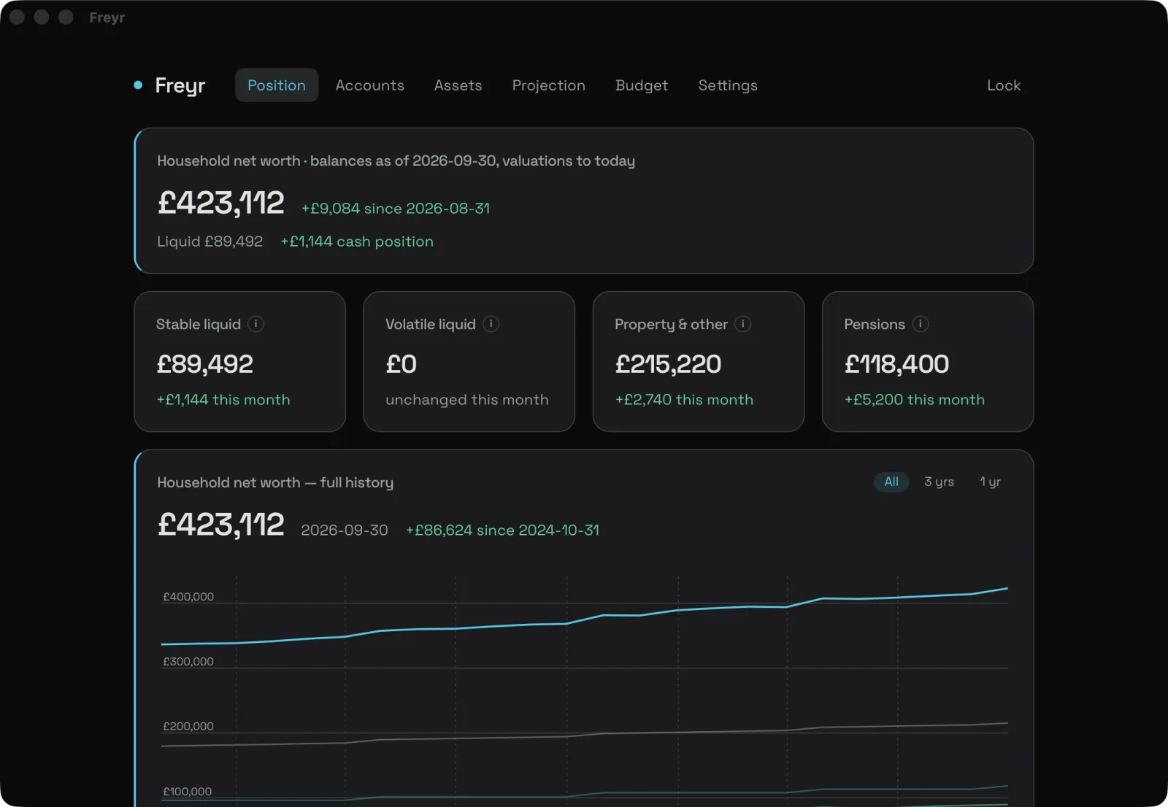View the Pensions info tooltip icon
This screenshot has width=1168, height=807.
(x=921, y=324)
